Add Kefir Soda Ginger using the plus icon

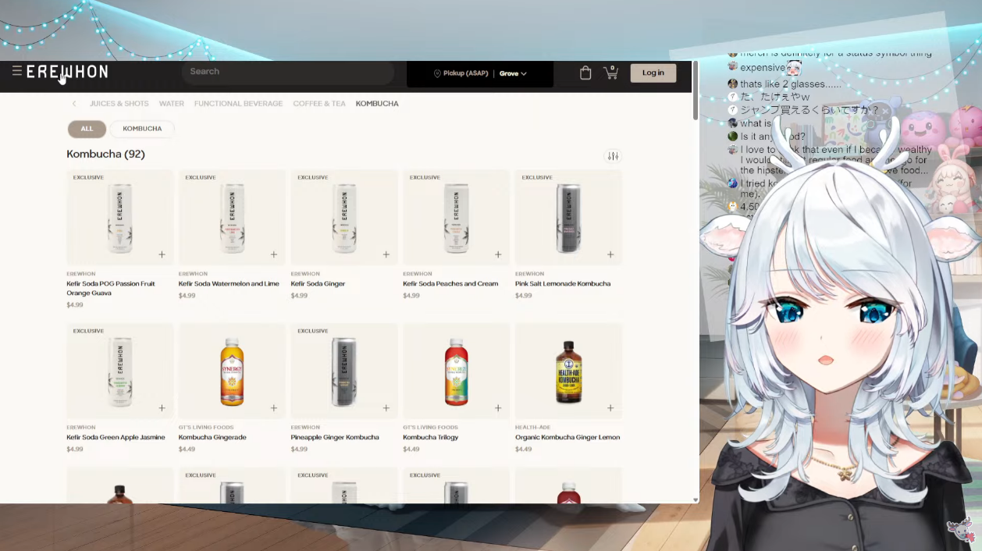point(386,254)
